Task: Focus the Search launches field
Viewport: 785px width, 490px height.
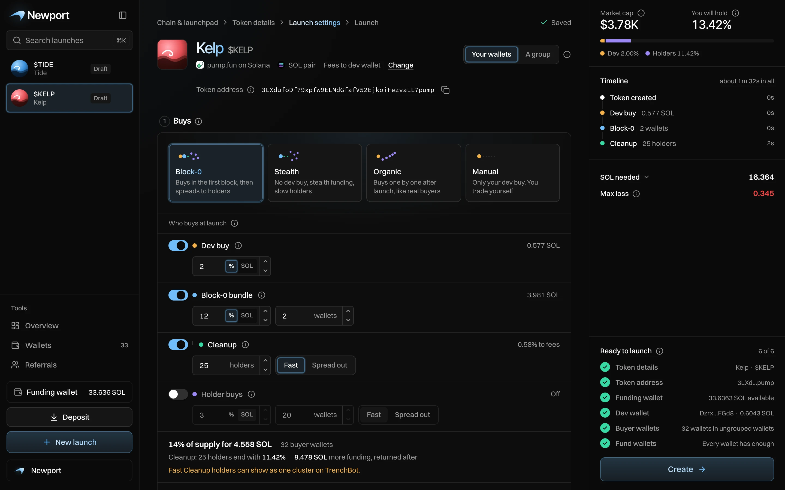Action: pyautogui.click(x=70, y=41)
